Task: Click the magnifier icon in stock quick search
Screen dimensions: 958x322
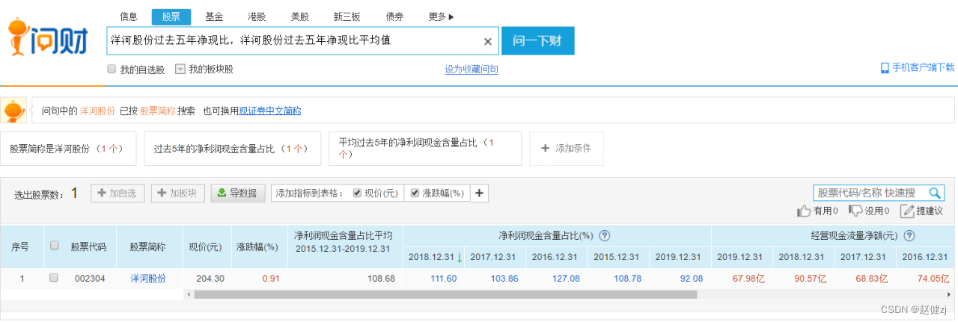Action: [x=935, y=193]
